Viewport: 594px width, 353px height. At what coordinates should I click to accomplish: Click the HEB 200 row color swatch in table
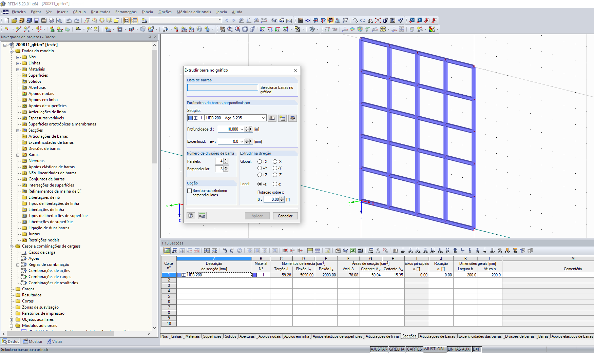coord(179,275)
